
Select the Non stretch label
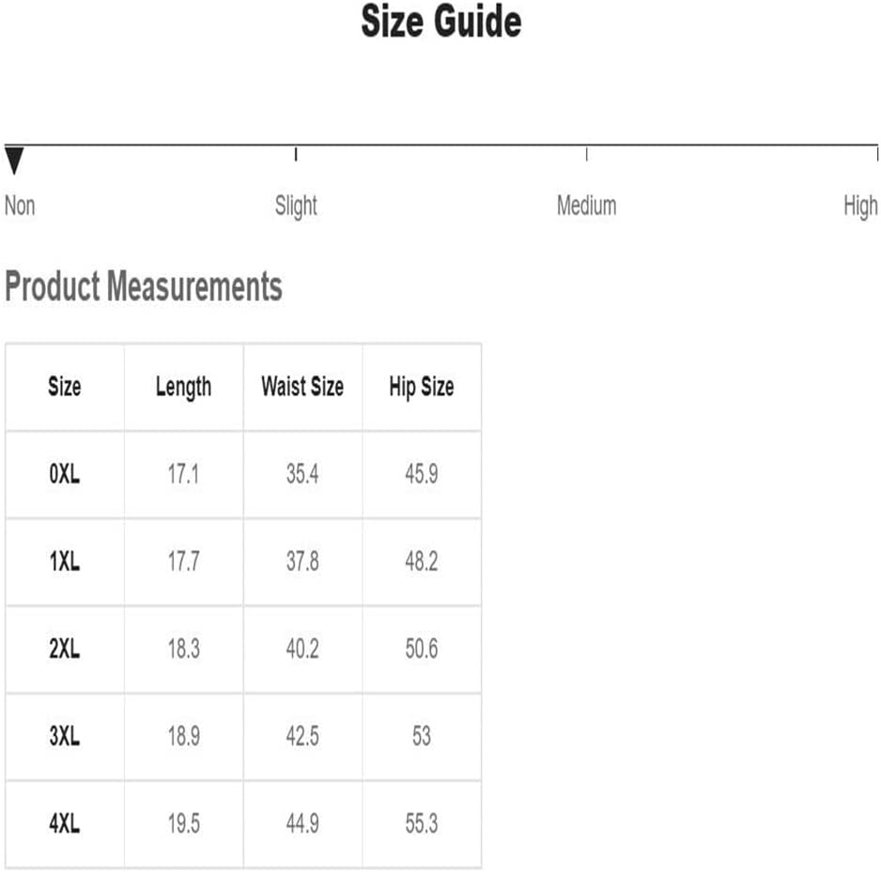coord(20,206)
